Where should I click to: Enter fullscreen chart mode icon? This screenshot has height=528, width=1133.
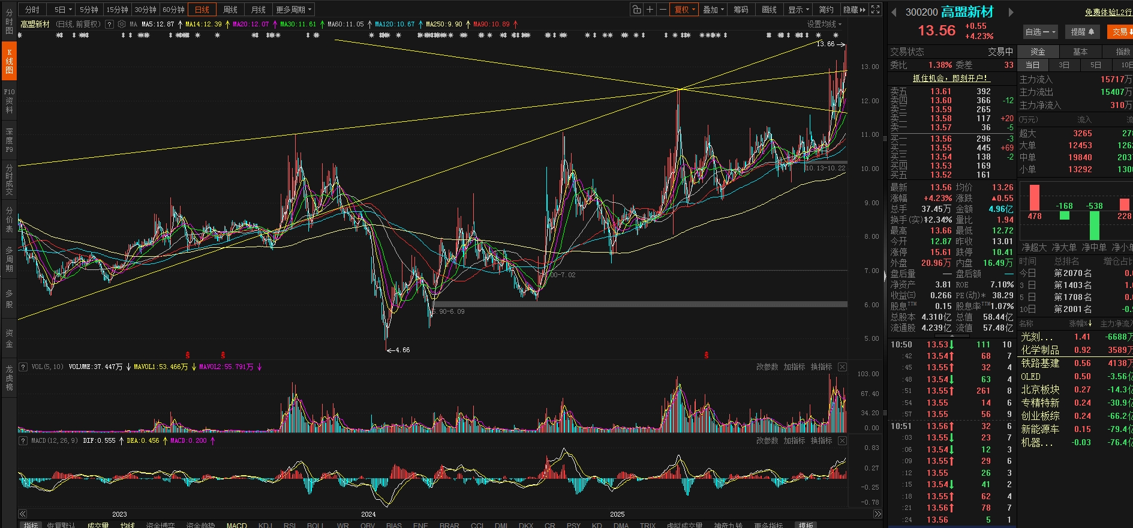tap(876, 10)
